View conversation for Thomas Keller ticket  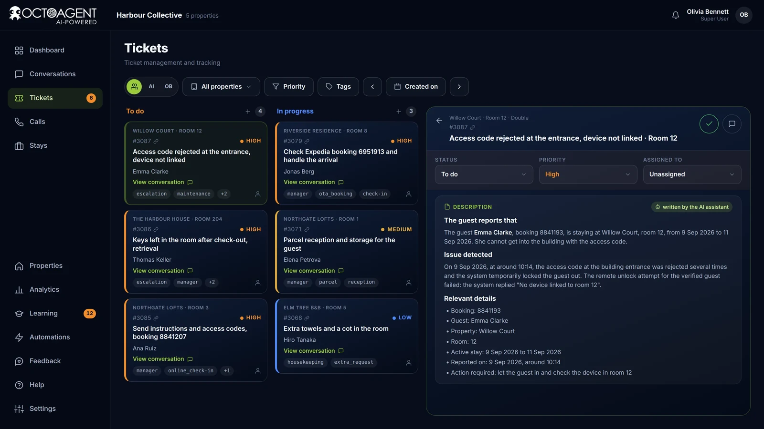(x=163, y=271)
